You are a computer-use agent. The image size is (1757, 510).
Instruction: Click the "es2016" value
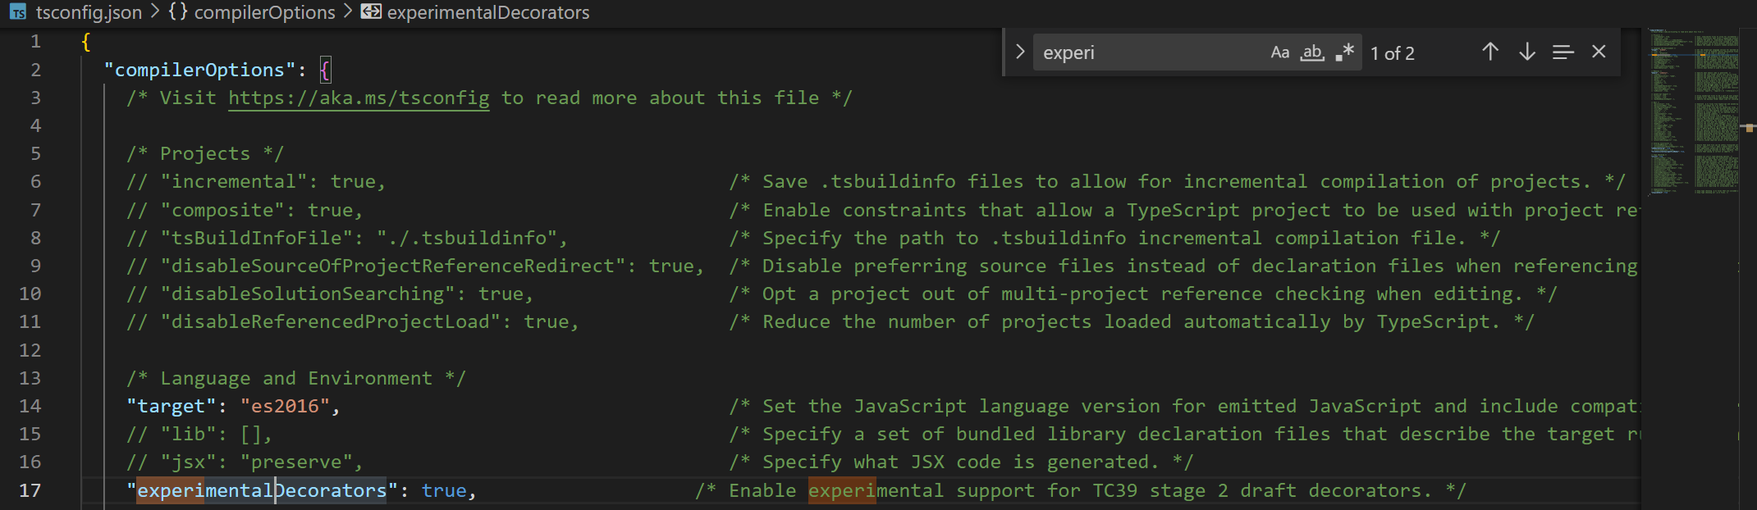pyautogui.click(x=285, y=406)
